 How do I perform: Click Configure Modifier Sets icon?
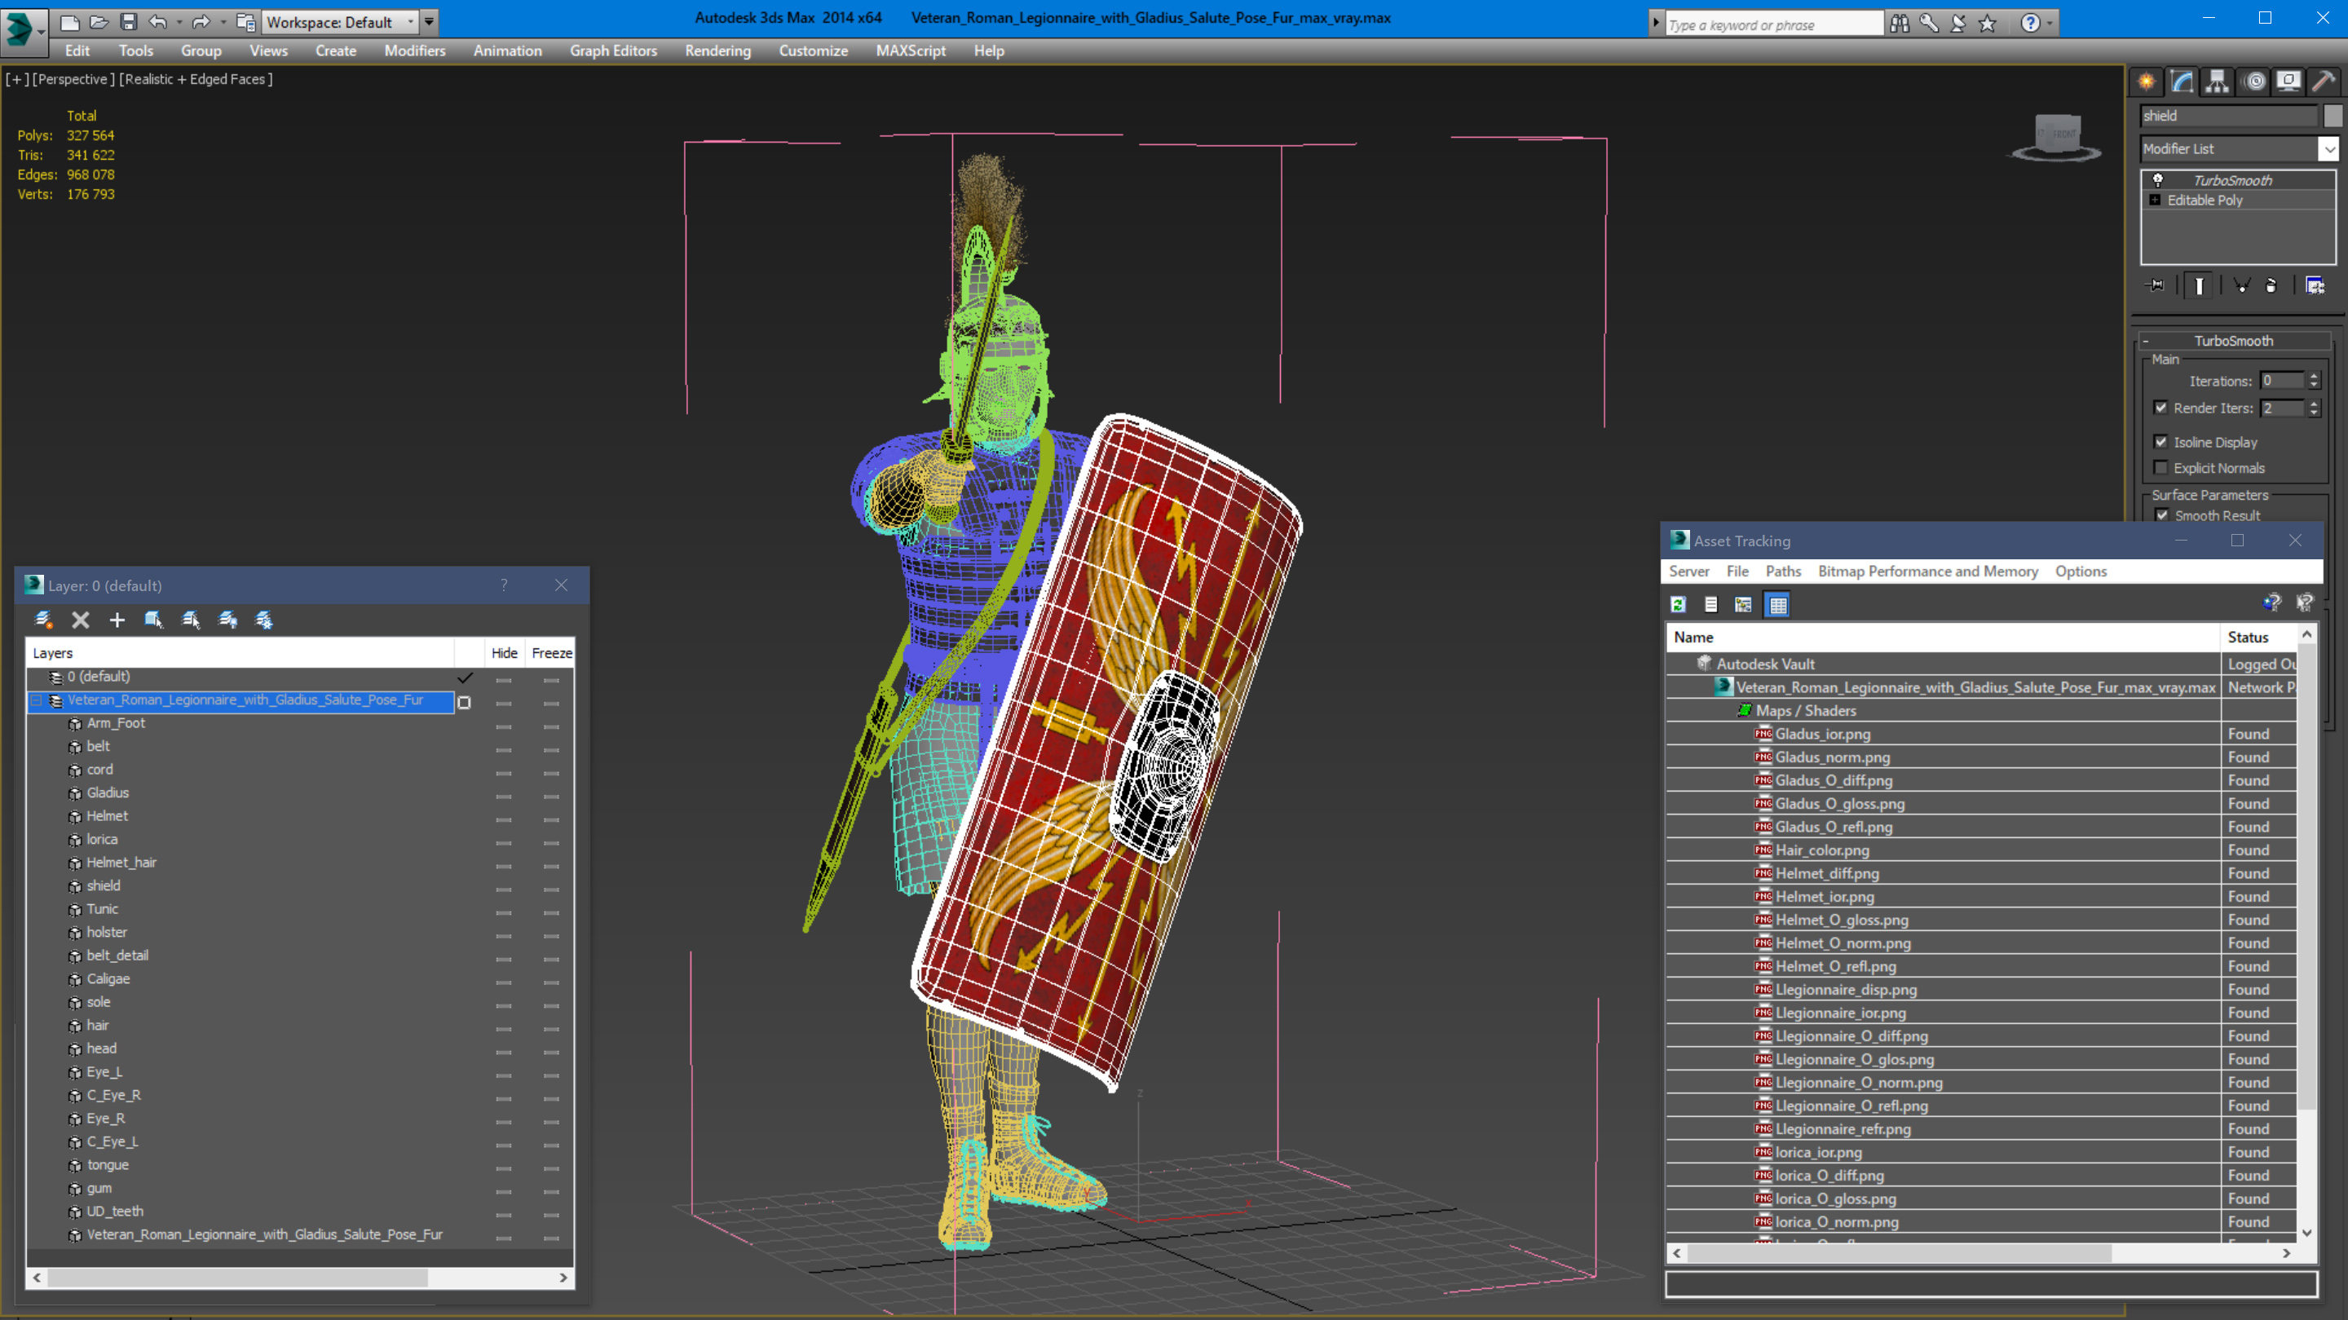coord(2315,285)
